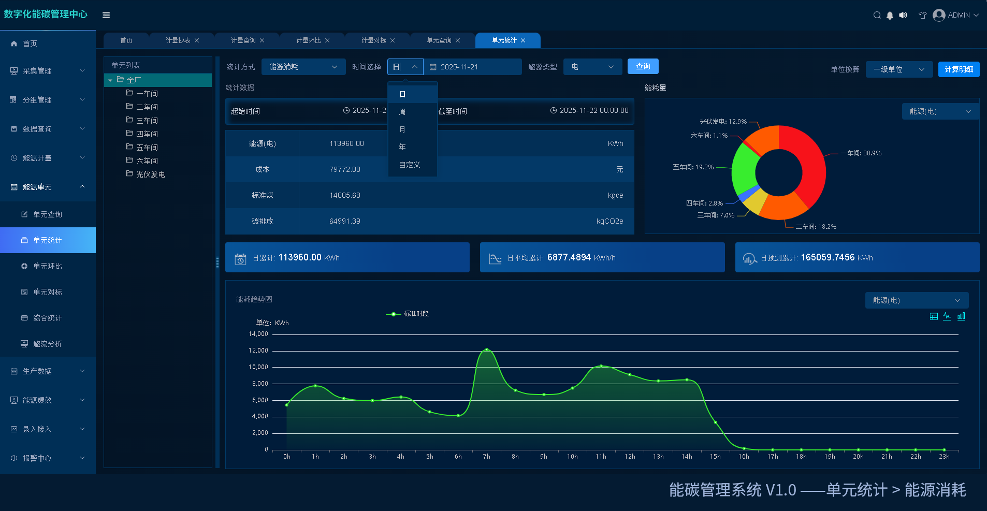Screen dimensions: 987x511
Task: Click the ADMIN user avatar
Action: (939, 15)
